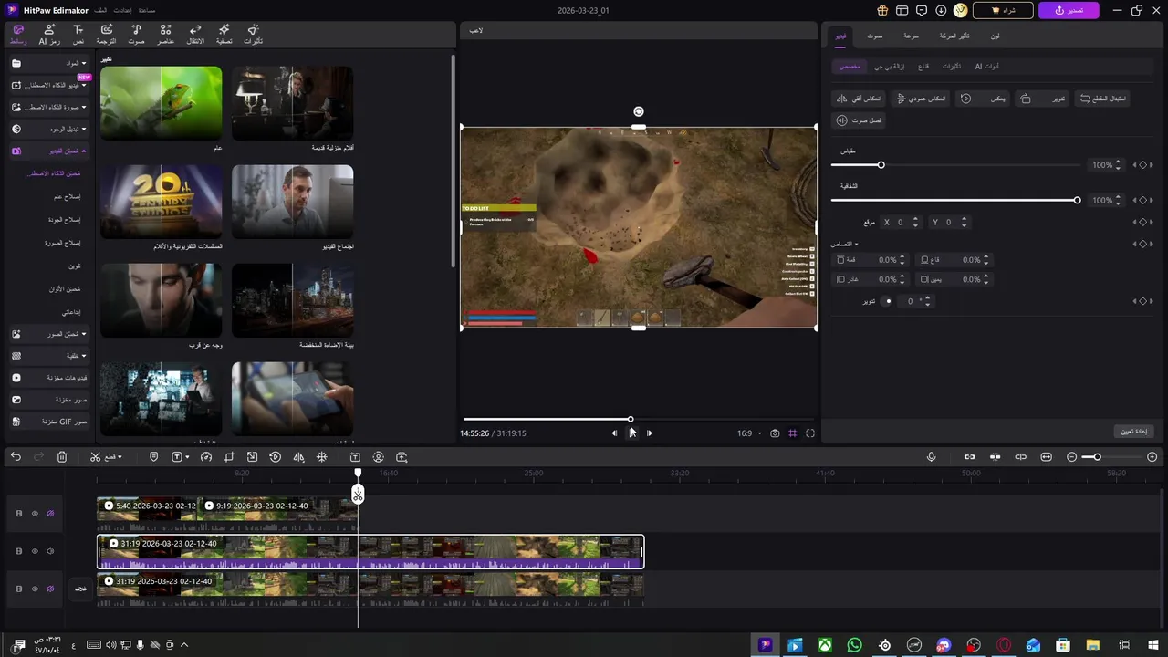Screen dimensions: 1168x657
Task: Click the preview playback progress bar handle
Action: (x=630, y=419)
